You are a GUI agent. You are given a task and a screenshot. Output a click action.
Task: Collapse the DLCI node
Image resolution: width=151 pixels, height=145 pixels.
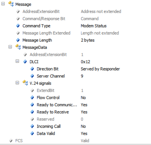coord(17,61)
